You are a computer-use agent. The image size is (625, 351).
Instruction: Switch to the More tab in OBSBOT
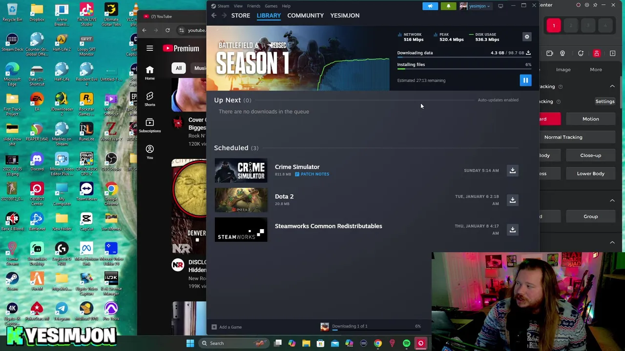tap(596, 70)
